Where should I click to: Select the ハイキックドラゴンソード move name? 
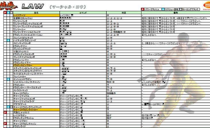tap(24, 40)
